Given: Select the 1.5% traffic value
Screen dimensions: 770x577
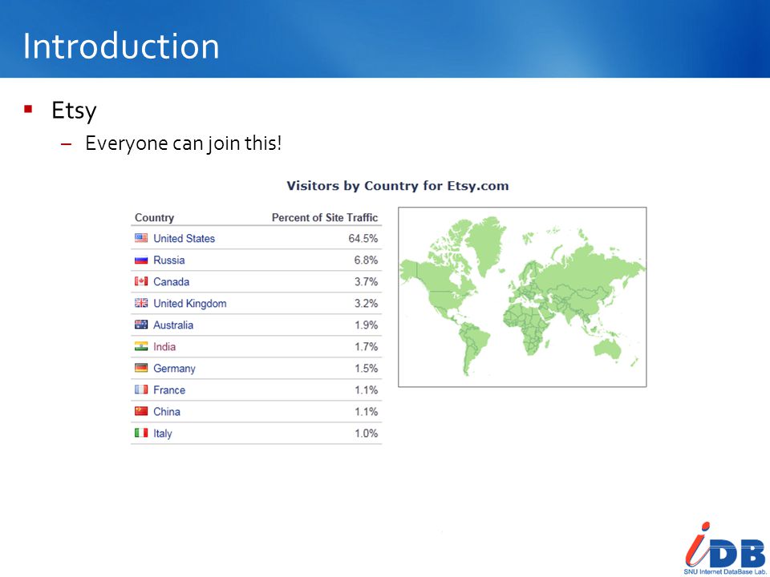Looking at the screenshot, I should point(366,369).
